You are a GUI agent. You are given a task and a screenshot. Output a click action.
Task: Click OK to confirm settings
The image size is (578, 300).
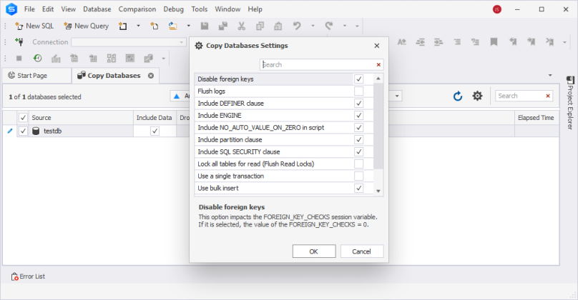point(313,251)
